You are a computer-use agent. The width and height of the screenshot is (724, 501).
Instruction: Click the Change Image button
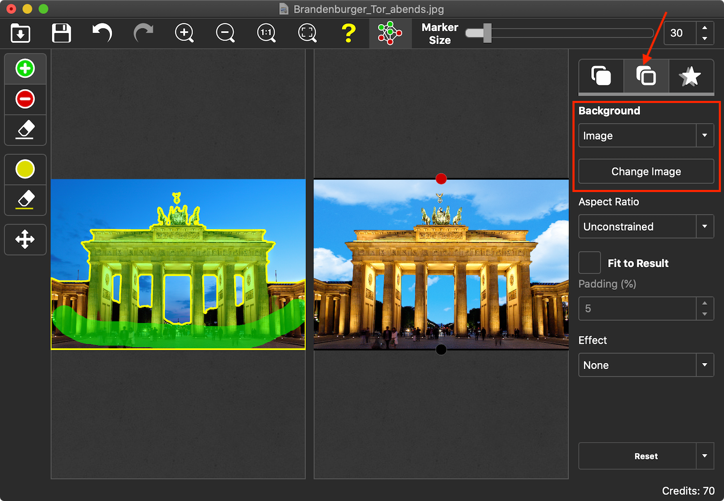click(x=646, y=172)
